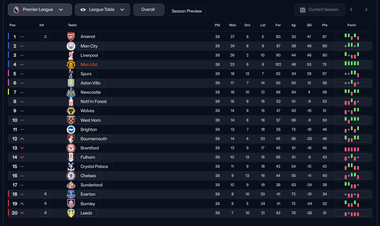Click Man Utd's form indicator bars

[352, 64]
